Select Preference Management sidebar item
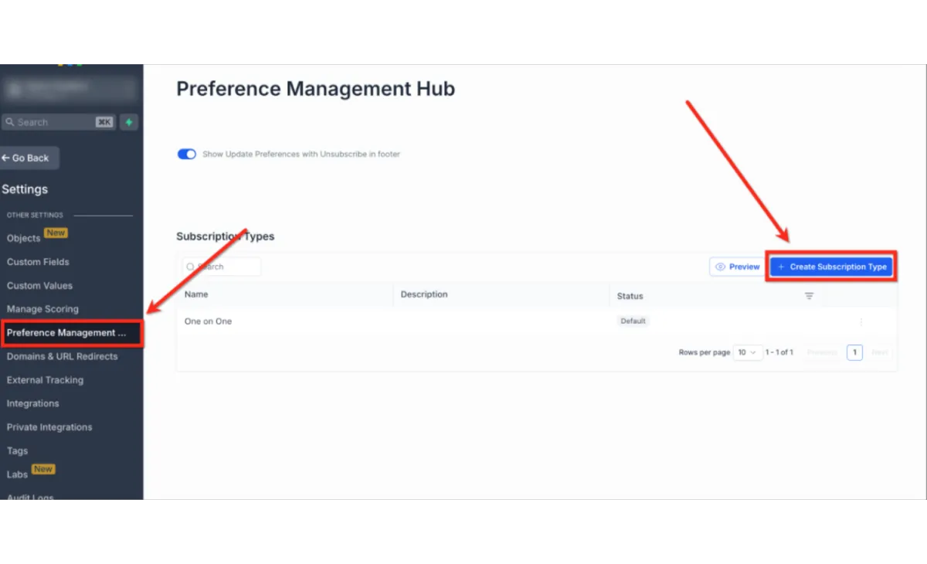 pyautogui.click(x=71, y=333)
